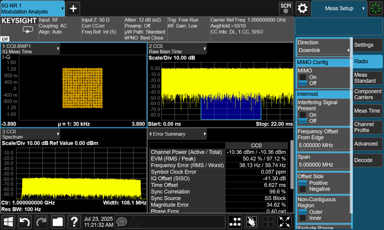Screen dimensions: 384x230
Task: Open system settings gear icon
Action: point(302,8)
